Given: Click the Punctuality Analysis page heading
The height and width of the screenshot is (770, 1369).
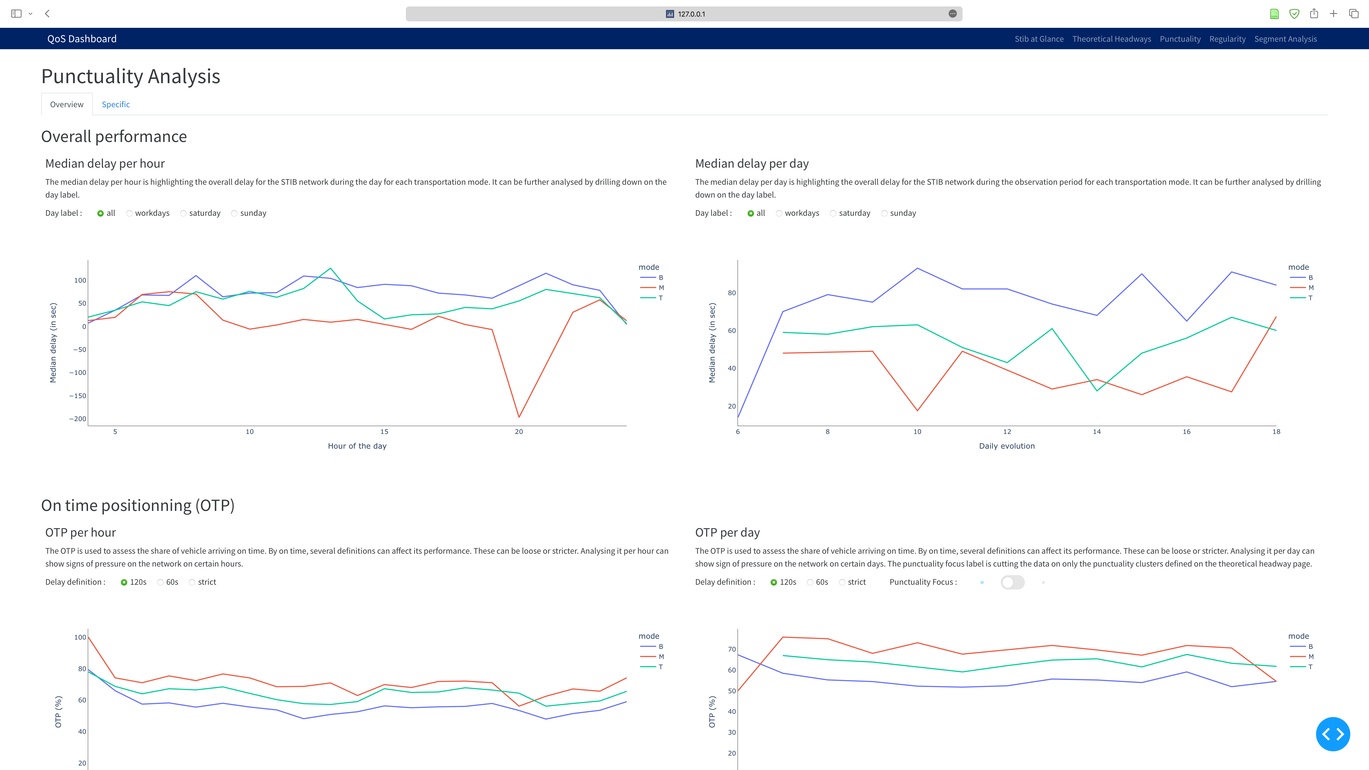Looking at the screenshot, I should point(131,76).
